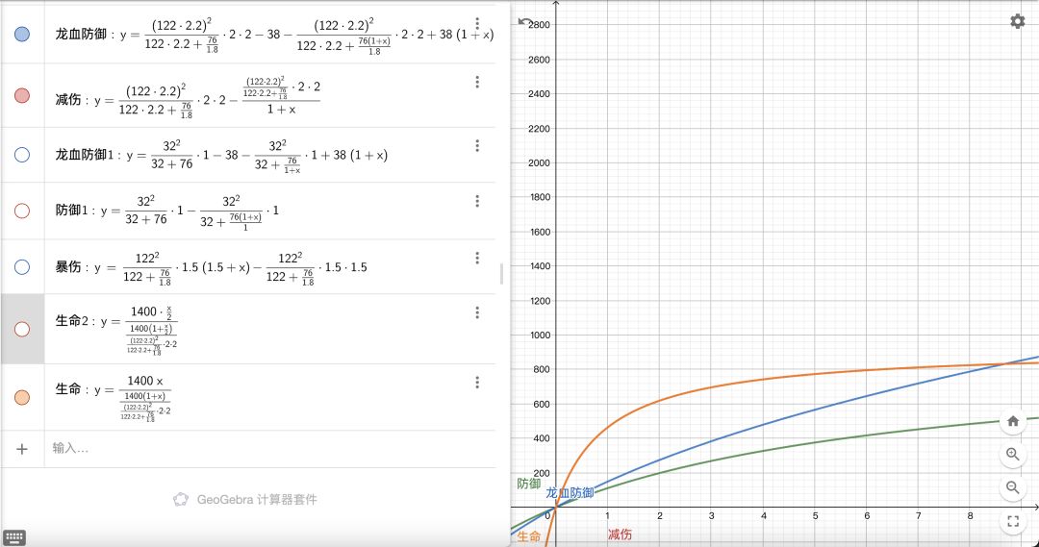Open more options for 防御1 row
Image resolution: width=1039 pixels, height=547 pixels.
coord(477,201)
